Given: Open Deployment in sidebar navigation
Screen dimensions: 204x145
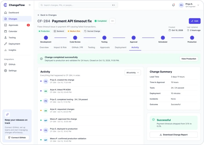Looking at the screenshot, I should coord(17,44).
